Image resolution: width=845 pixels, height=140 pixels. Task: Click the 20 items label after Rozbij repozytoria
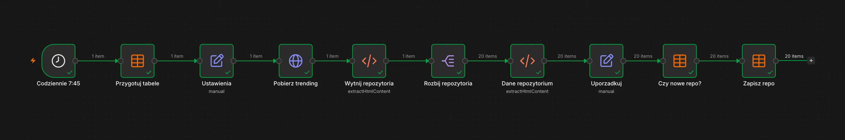point(488,56)
